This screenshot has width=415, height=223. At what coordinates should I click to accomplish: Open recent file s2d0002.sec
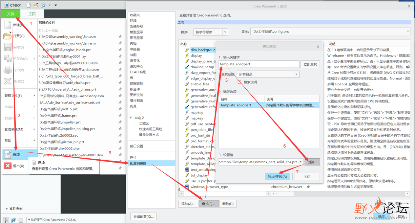[59, 135]
